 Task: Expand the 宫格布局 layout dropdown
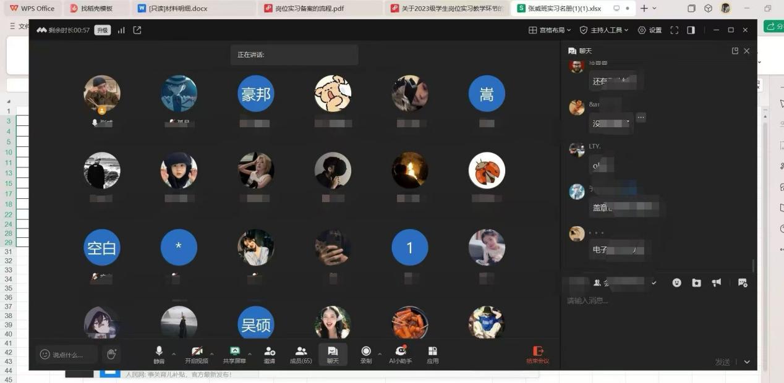pyautogui.click(x=550, y=30)
